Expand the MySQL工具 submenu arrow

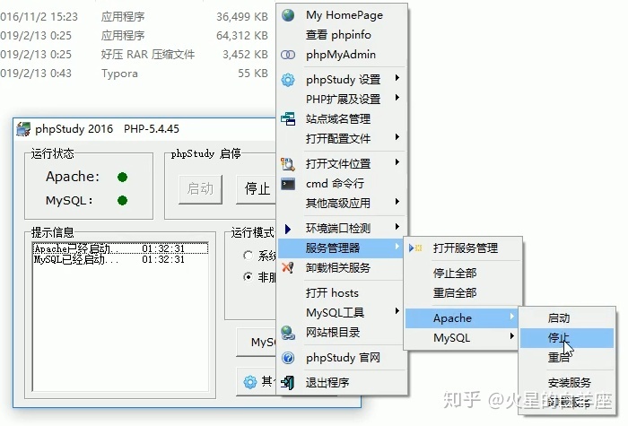click(397, 310)
